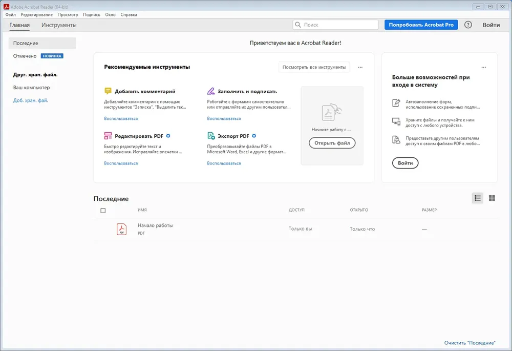This screenshot has height=351, width=512.
Task: Select Отмечено in the sidebar
Action: [x=25, y=56]
